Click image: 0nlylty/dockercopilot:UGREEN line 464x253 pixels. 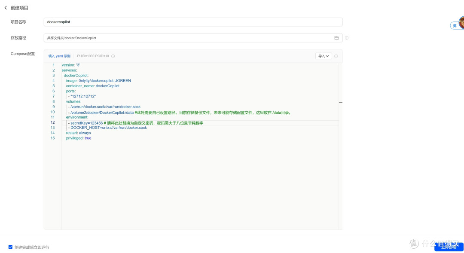tap(98, 81)
